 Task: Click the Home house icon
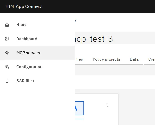[x=7, y=25]
